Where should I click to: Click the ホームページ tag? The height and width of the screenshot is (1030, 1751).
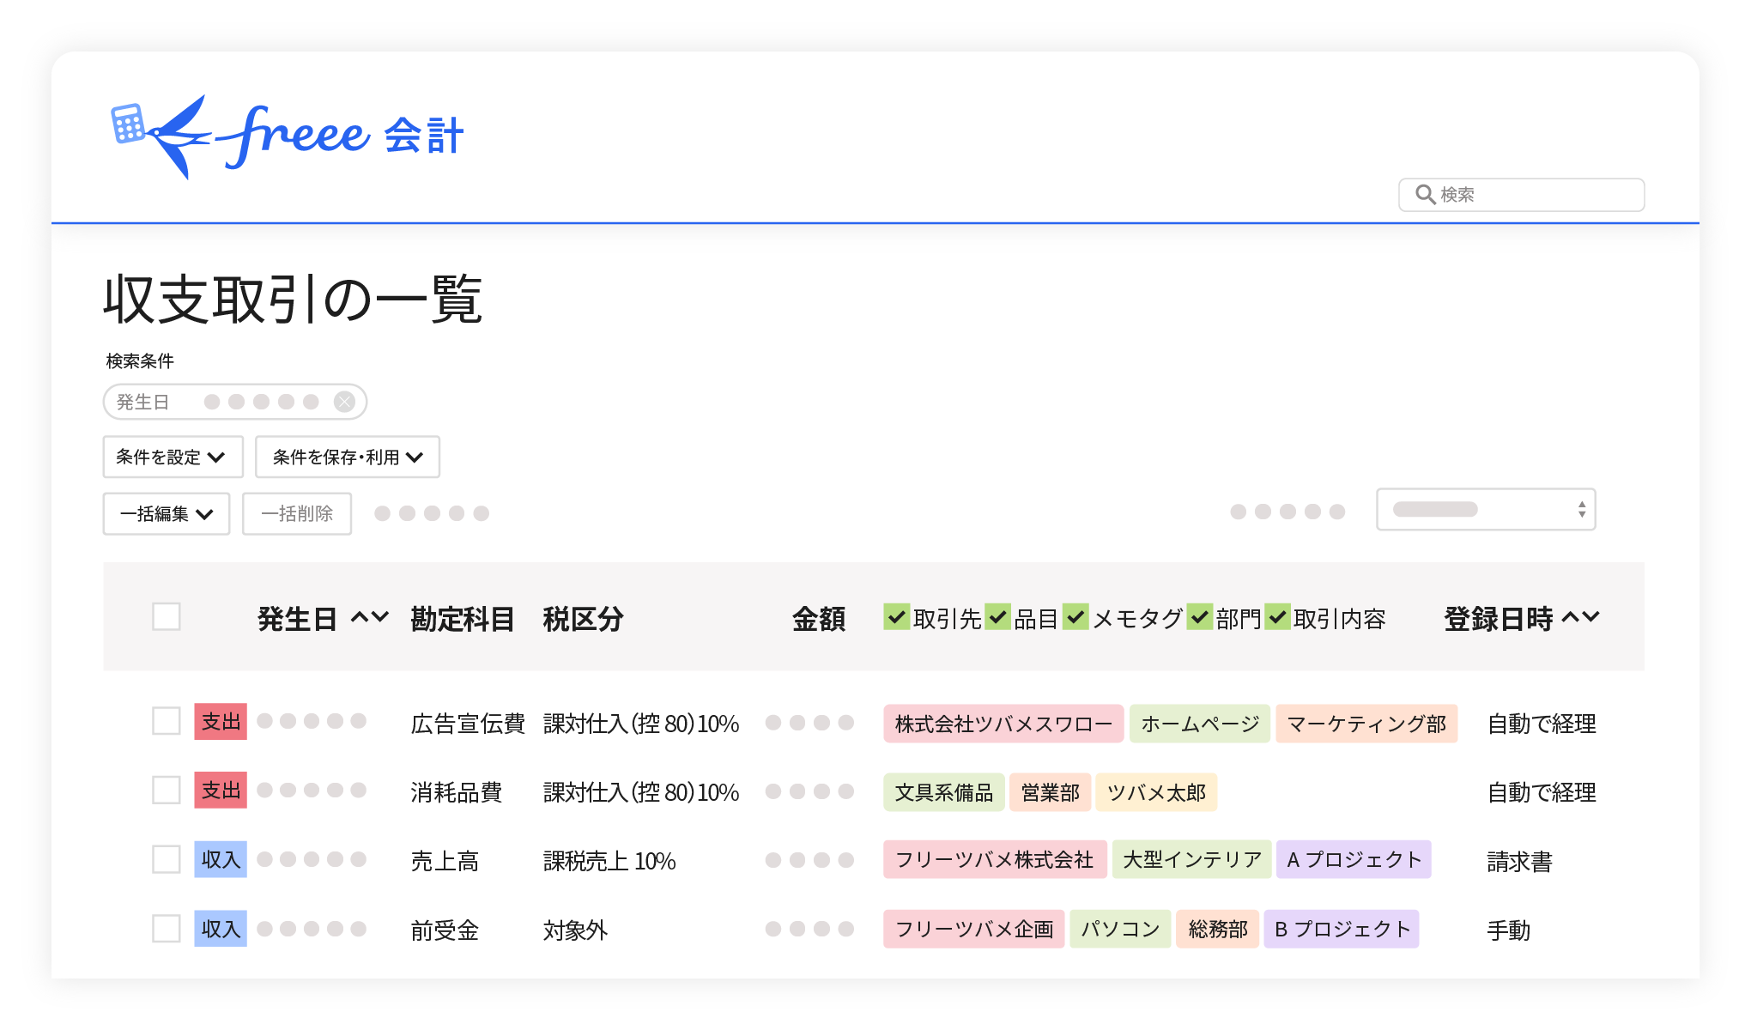tap(1200, 724)
